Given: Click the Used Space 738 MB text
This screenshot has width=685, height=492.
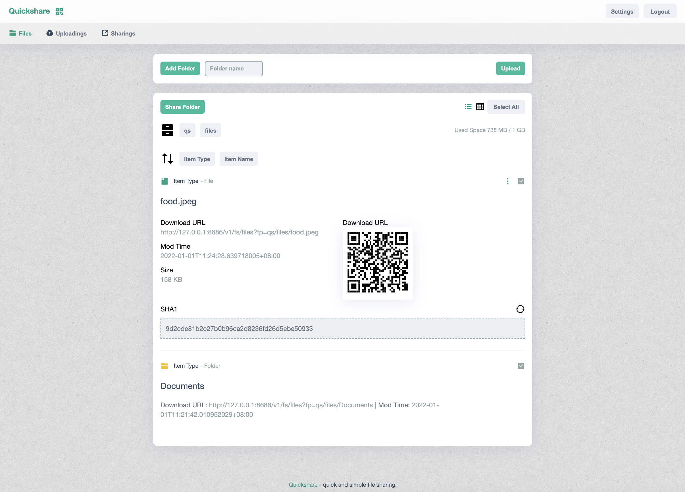Looking at the screenshot, I should pyautogui.click(x=489, y=130).
